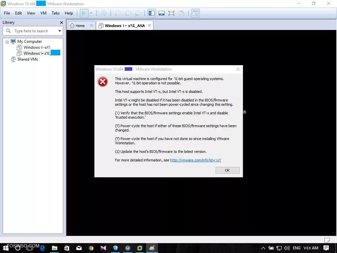Image resolution: width=337 pixels, height=253 pixels.
Task: Open the clock in the system tray
Action: tap(311, 248)
